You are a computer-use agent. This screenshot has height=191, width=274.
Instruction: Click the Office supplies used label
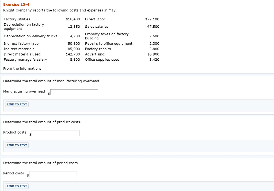pos(102,60)
